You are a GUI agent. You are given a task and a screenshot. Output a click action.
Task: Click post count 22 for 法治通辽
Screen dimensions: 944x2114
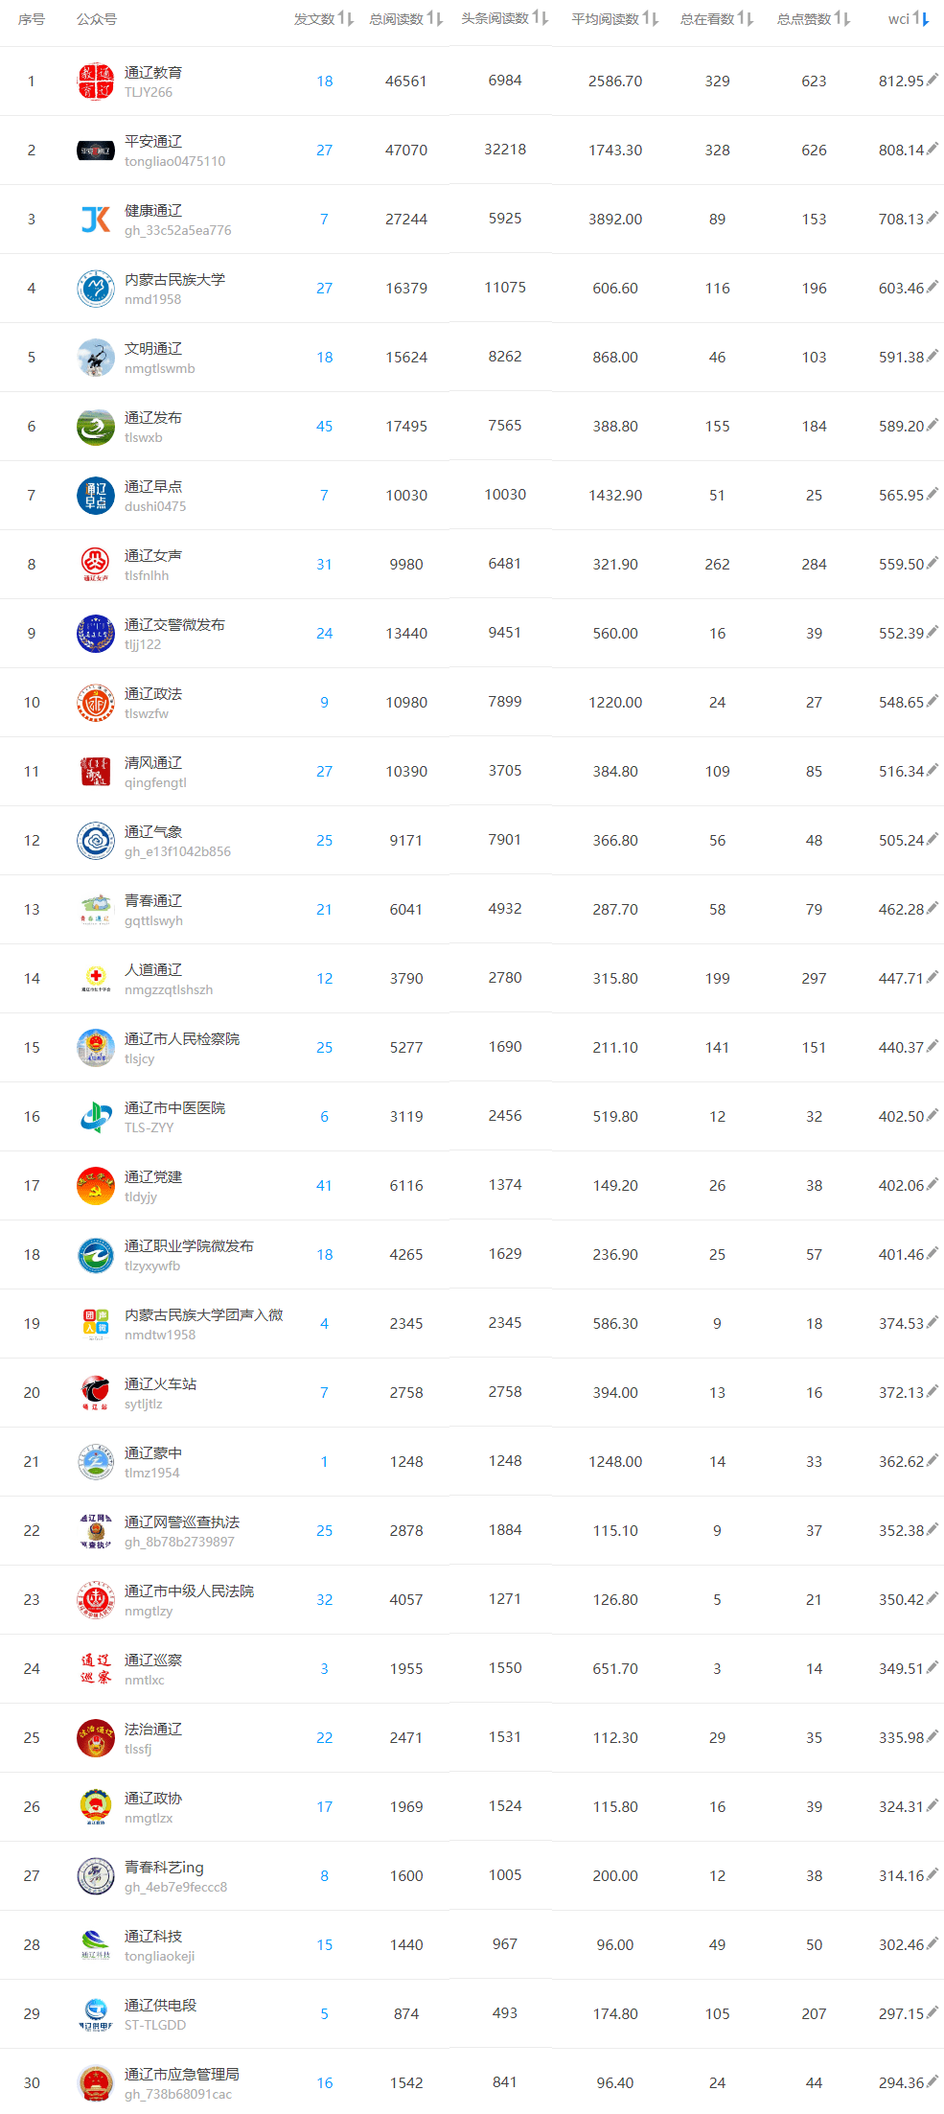click(325, 1738)
